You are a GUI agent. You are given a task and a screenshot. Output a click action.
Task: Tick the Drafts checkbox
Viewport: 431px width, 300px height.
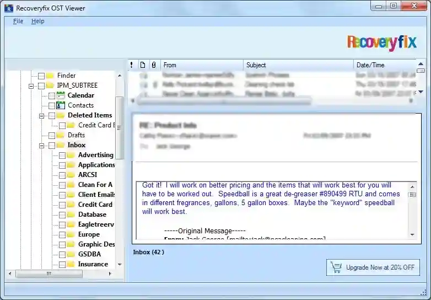pos(52,136)
